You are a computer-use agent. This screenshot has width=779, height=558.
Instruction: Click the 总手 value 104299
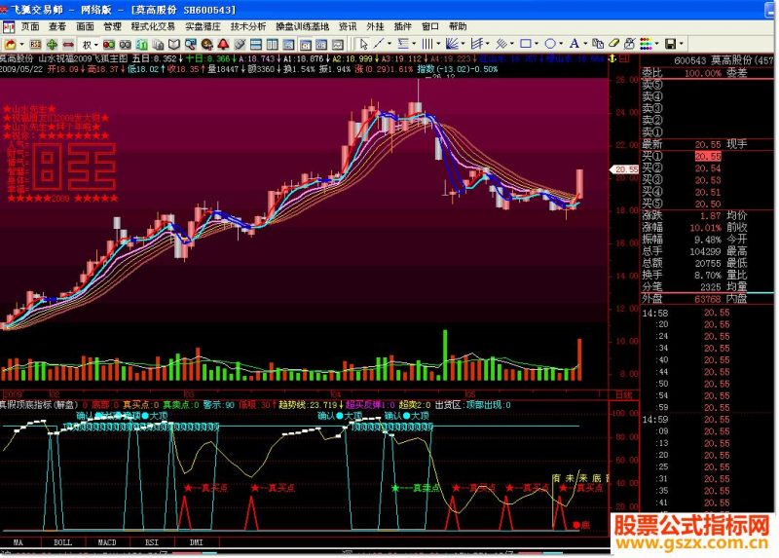point(705,251)
